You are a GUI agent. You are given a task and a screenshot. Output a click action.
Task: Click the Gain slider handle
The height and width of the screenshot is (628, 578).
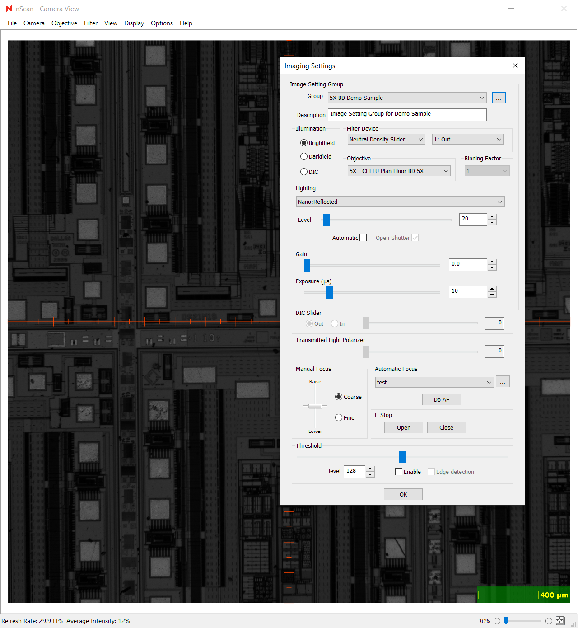(x=307, y=265)
